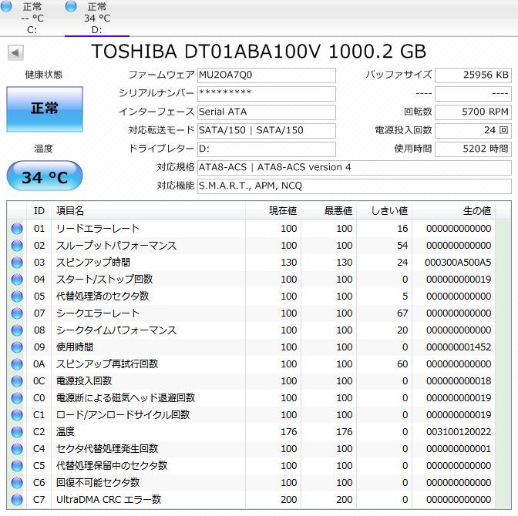Click status icon for 温度 attribute row
This screenshot has height=516, width=518.
tap(17, 432)
